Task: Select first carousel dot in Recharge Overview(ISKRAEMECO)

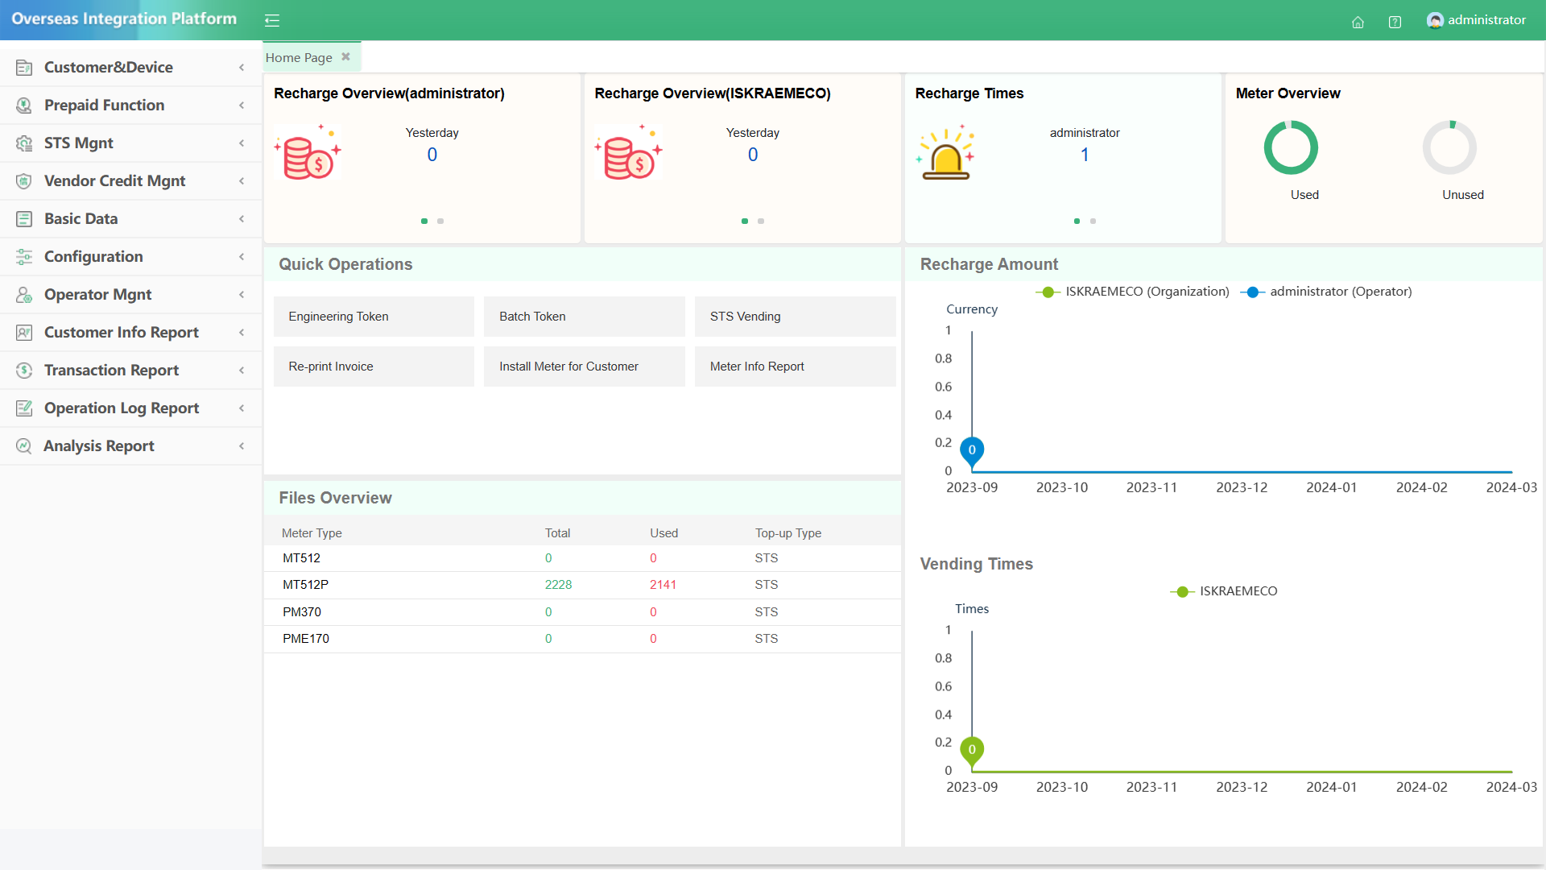Action: tap(745, 221)
